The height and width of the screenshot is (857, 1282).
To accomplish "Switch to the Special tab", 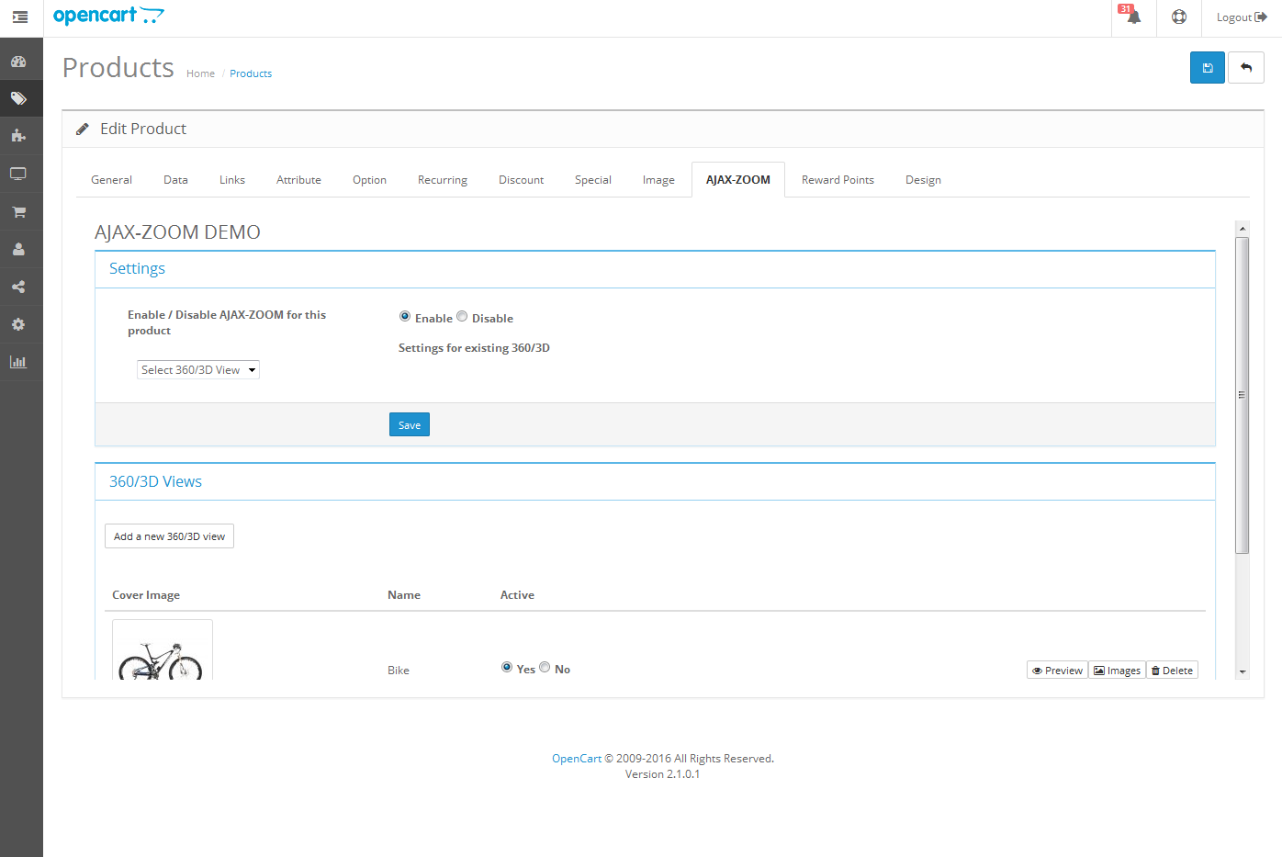I will pyautogui.click(x=593, y=180).
